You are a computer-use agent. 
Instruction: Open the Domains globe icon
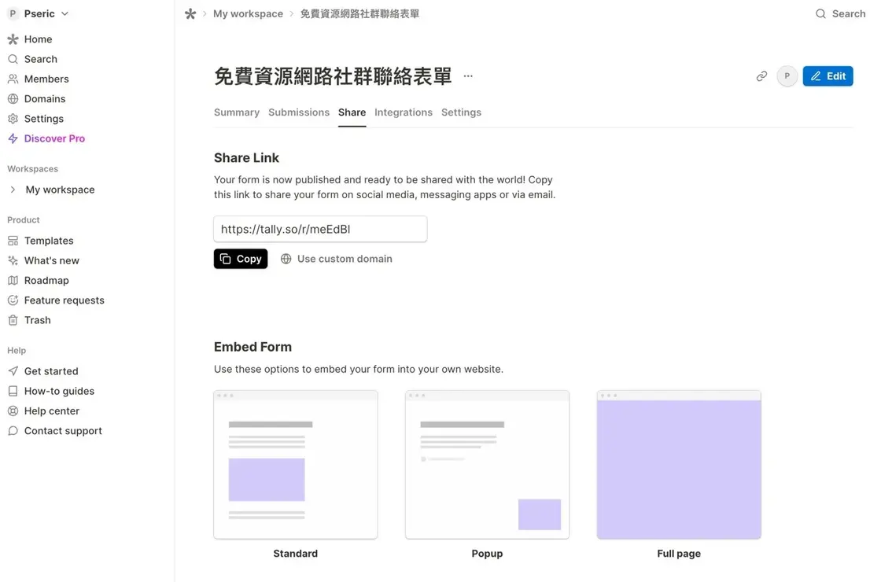(x=13, y=99)
